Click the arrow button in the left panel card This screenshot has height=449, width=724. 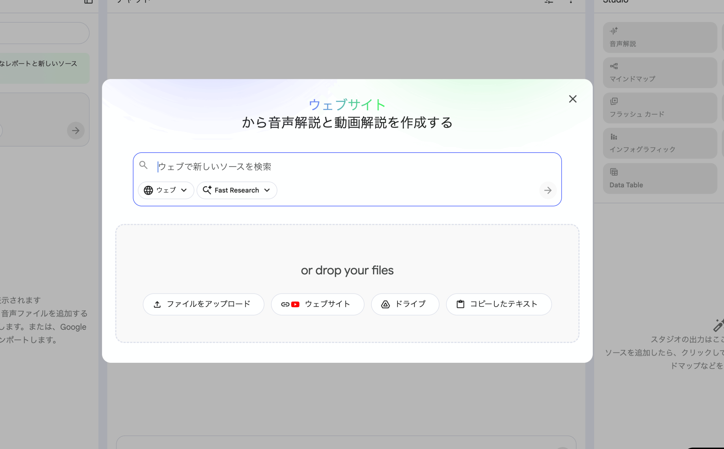[76, 131]
